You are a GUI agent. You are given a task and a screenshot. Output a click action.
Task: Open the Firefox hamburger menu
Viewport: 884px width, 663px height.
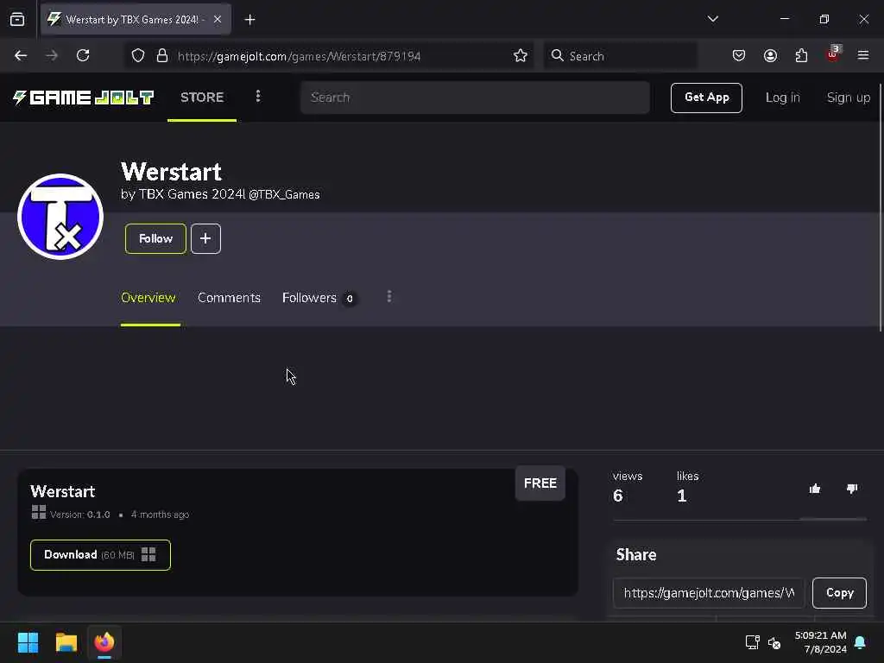(x=863, y=55)
